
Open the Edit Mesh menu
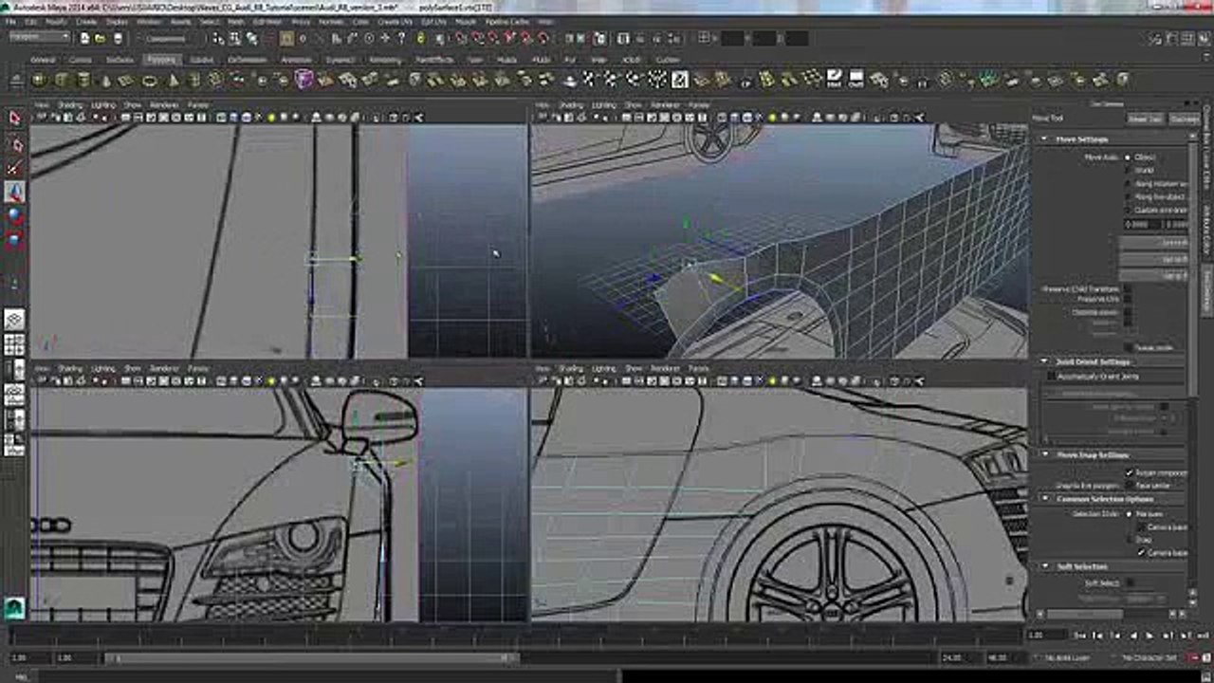(x=267, y=21)
